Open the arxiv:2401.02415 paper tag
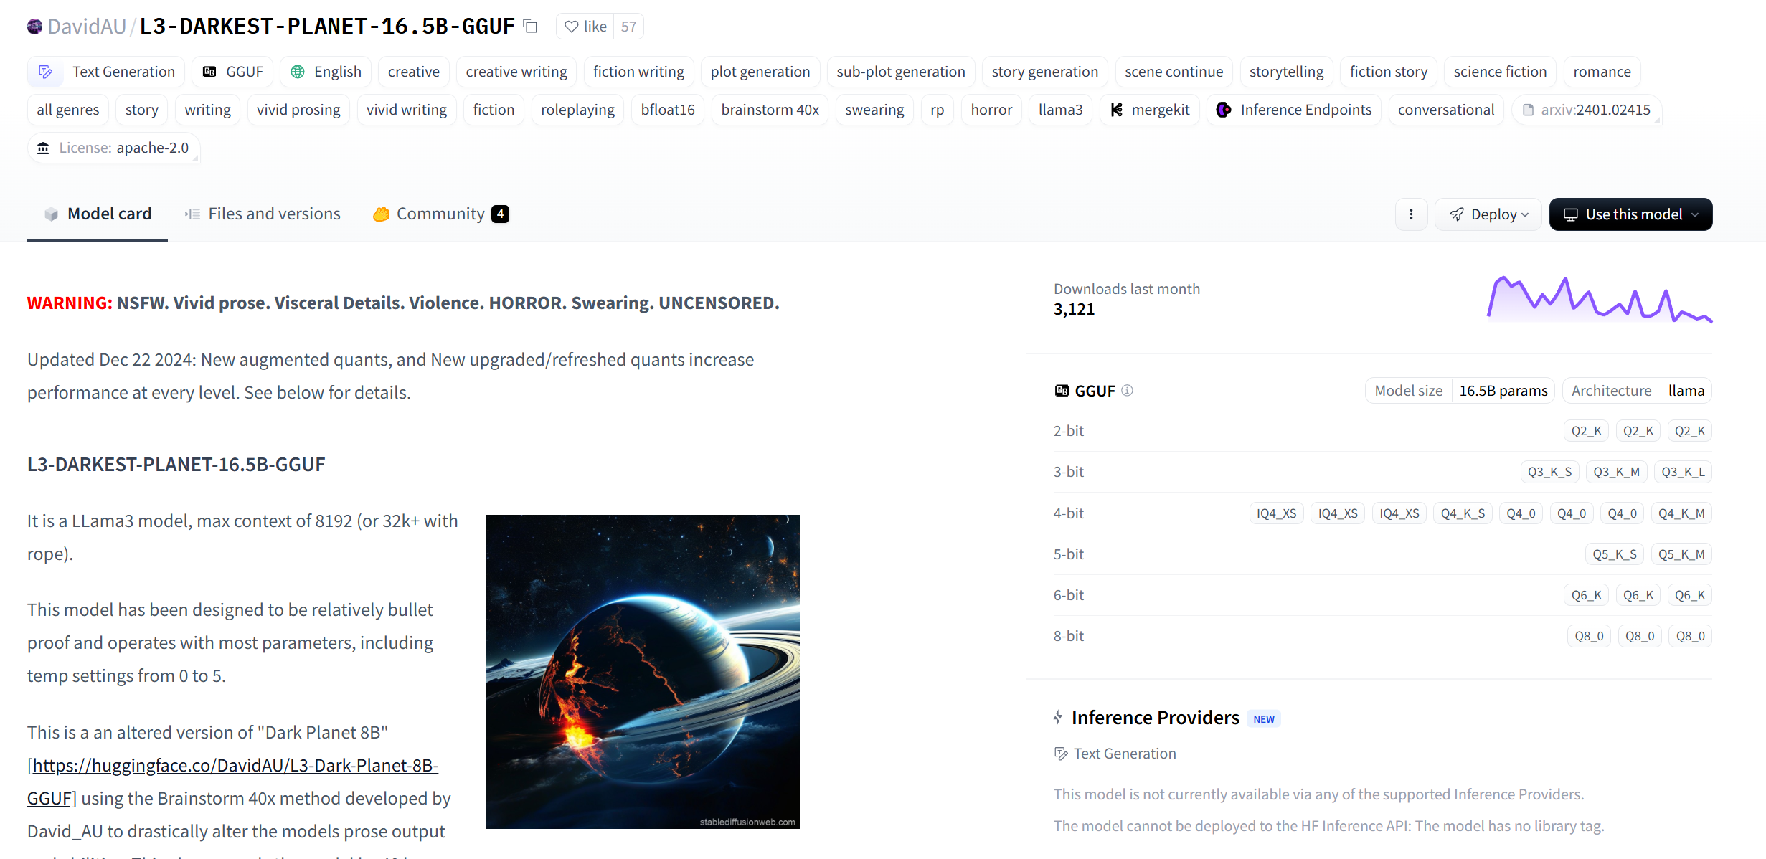 tap(1587, 110)
